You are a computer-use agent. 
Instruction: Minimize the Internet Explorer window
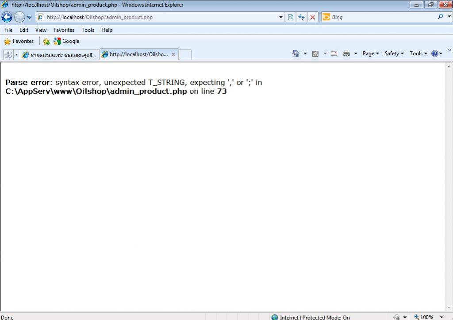coord(416,4)
